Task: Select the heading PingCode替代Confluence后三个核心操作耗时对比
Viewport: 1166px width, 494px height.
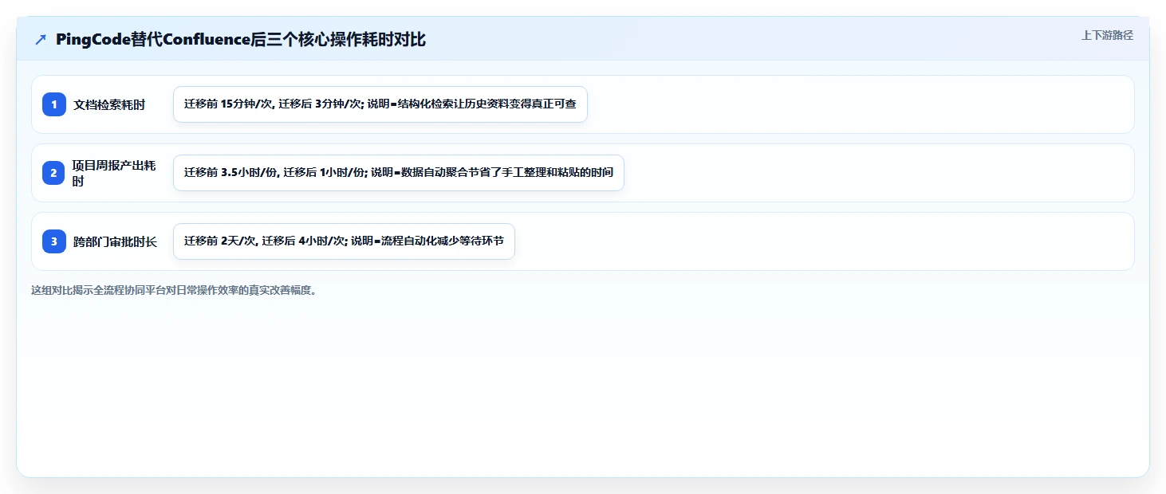Action: (241, 40)
